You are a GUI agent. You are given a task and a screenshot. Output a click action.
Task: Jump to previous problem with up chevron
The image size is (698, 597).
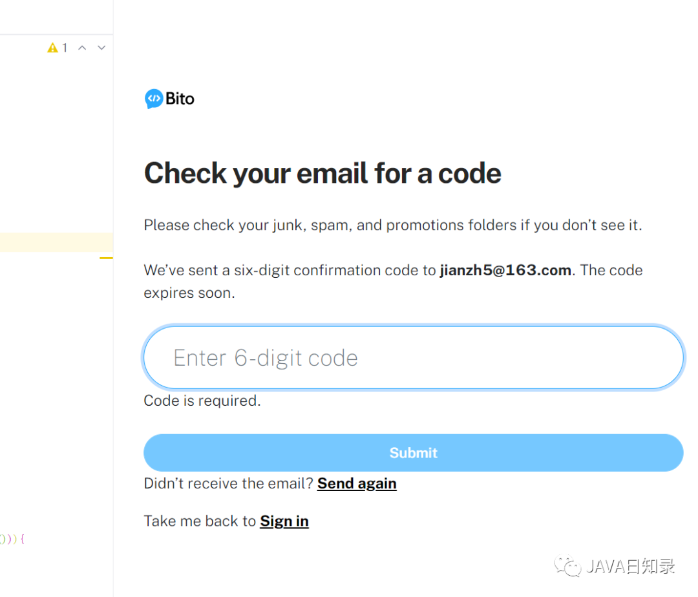82,48
